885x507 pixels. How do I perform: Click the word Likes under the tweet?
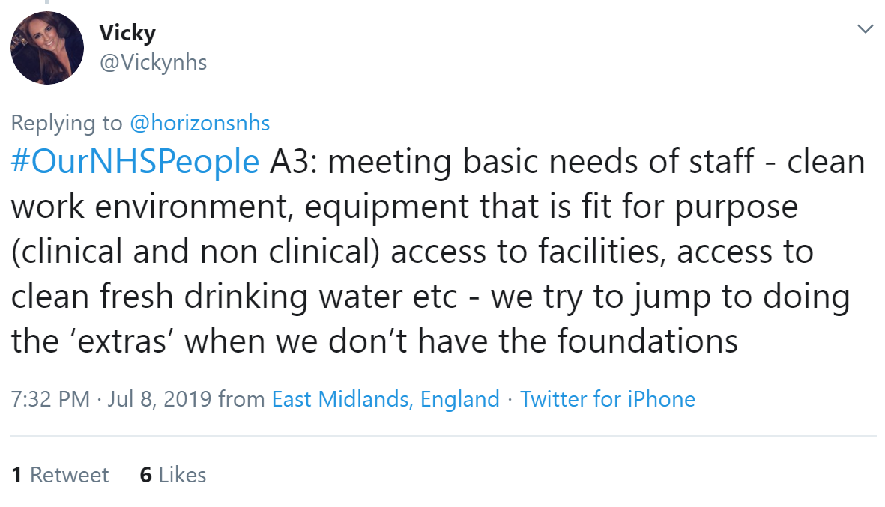pos(182,475)
